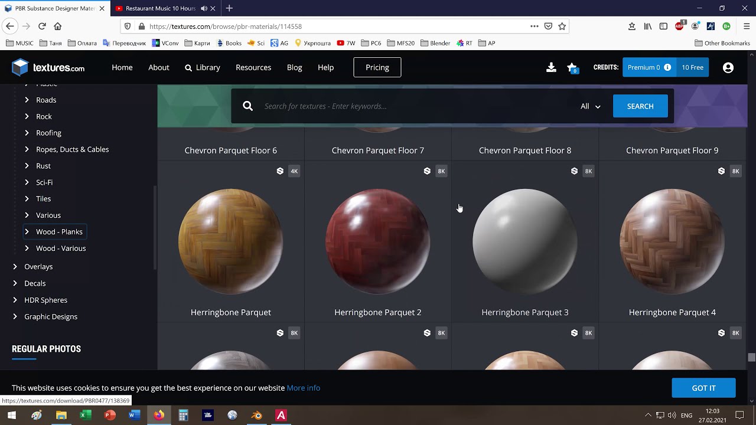Reload the page with browser refresh button
The width and height of the screenshot is (756, 425).
[42, 26]
